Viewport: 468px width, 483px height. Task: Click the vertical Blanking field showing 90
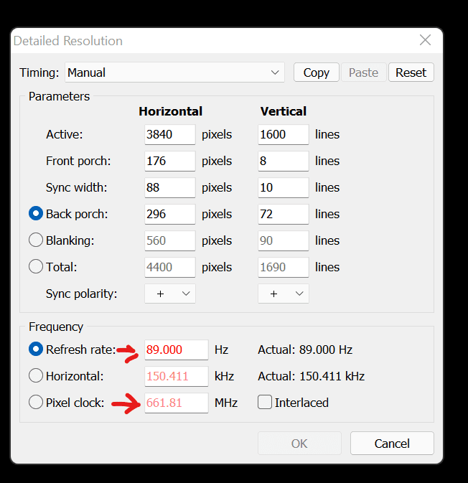click(x=284, y=240)
